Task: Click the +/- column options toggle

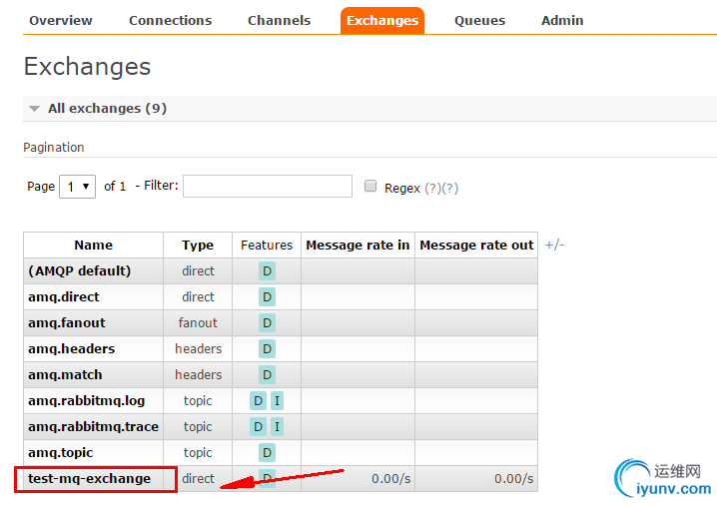Action: pyautogui.click(x=554, y=245)
